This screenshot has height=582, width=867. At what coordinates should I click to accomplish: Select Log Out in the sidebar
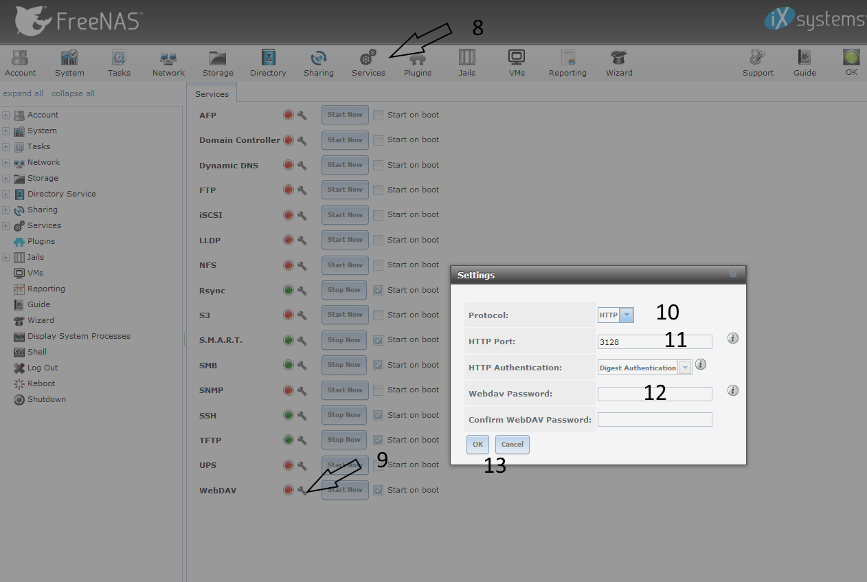(43, 368)
